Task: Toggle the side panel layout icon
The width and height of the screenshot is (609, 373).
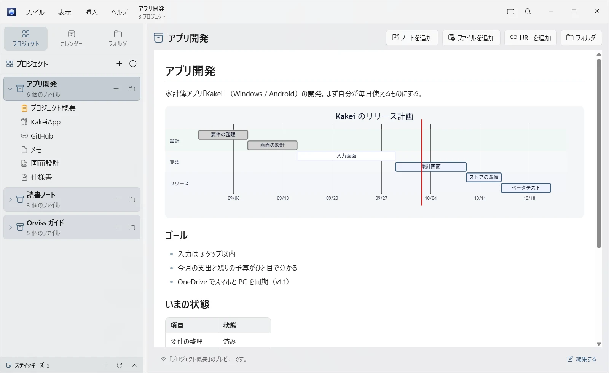Action: pos(511,12)
